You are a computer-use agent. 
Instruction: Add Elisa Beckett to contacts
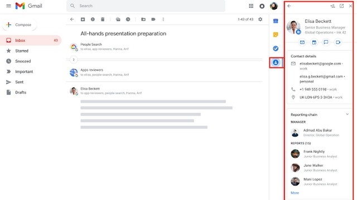332,6
